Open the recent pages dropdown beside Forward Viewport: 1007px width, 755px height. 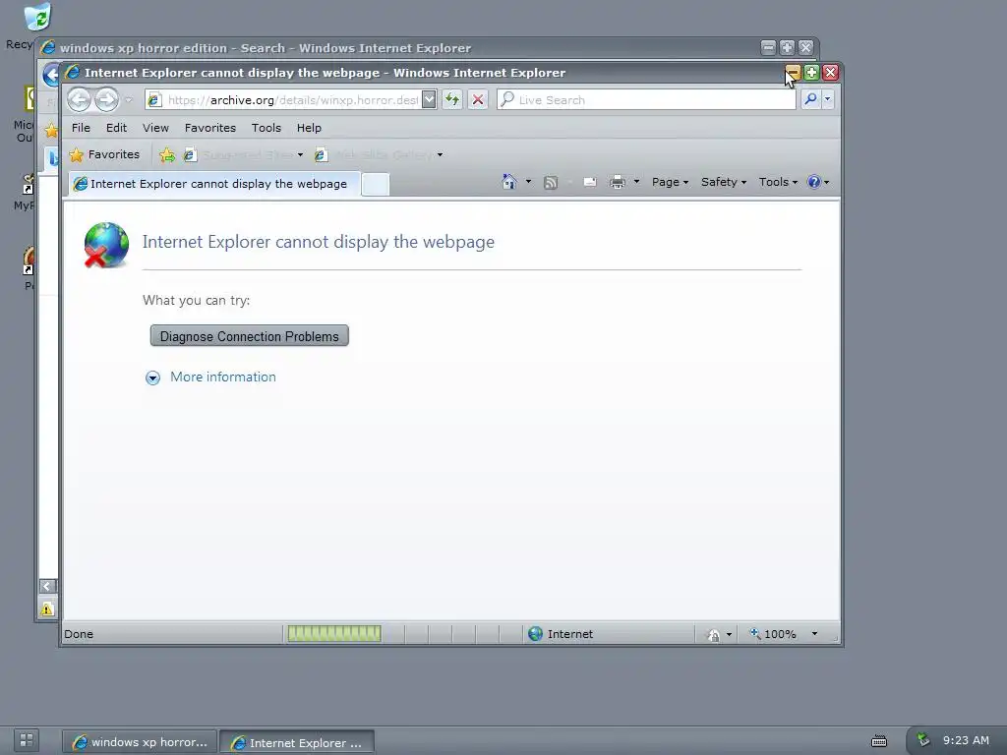tap(129, 100)
